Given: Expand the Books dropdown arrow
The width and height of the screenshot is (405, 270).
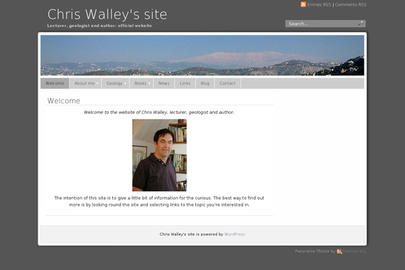Looking at the screenshot, I should pyautogui.click(x=149, y=84).
